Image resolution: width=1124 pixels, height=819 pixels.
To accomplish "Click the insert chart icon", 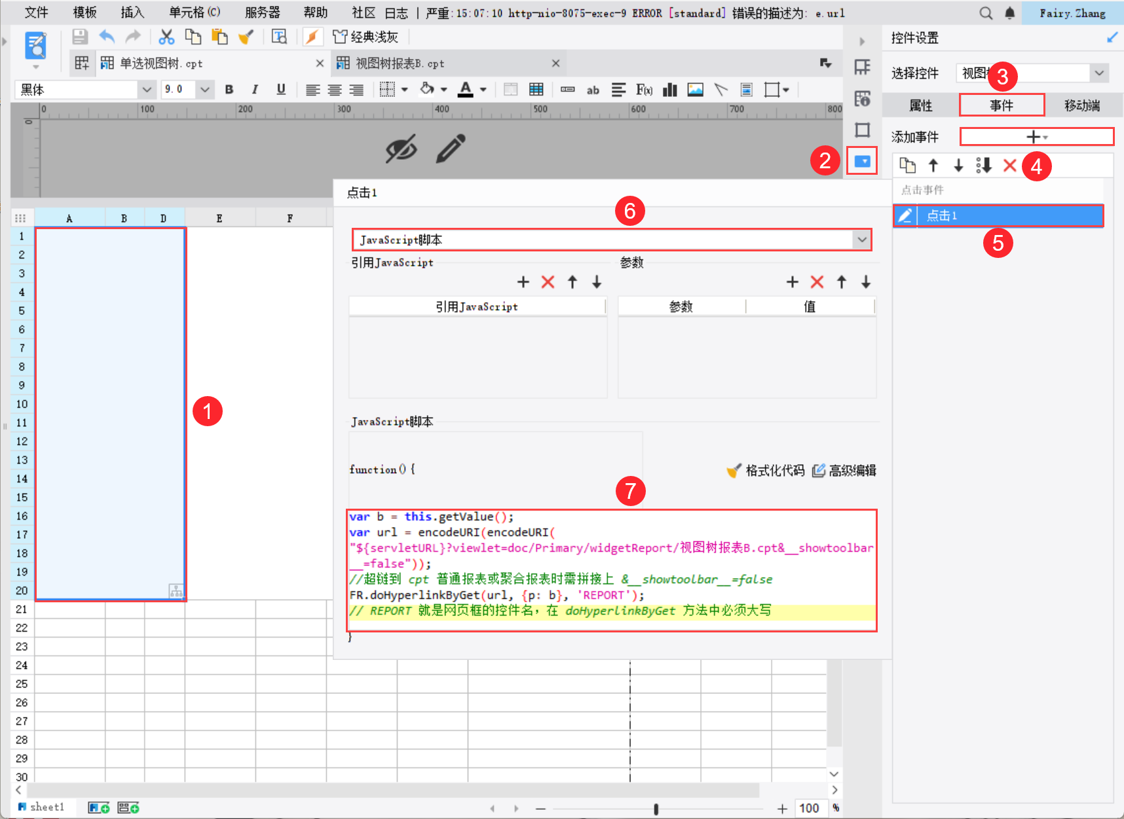I will click(x=669, y=90).
